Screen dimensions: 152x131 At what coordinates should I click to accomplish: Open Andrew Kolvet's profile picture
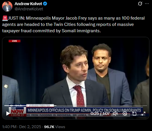[7, 6]
